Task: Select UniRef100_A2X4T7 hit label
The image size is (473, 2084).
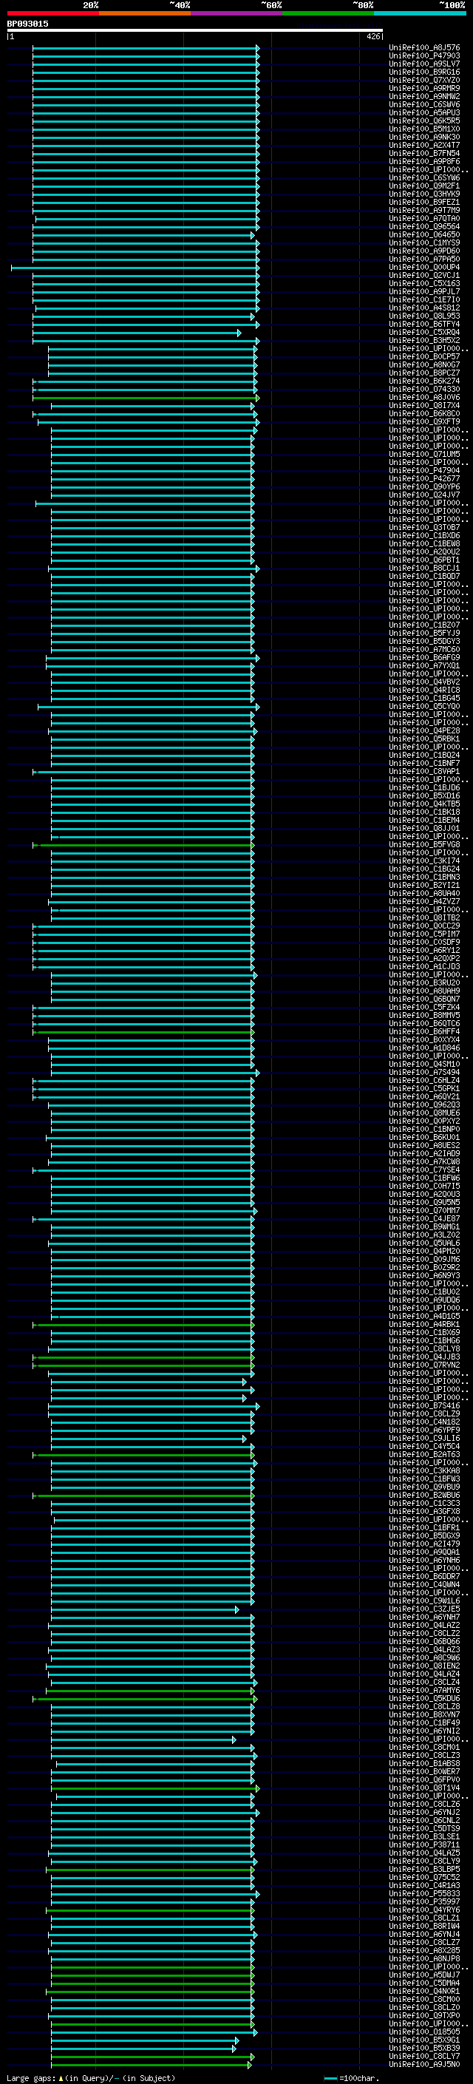Action: (424, 146)
